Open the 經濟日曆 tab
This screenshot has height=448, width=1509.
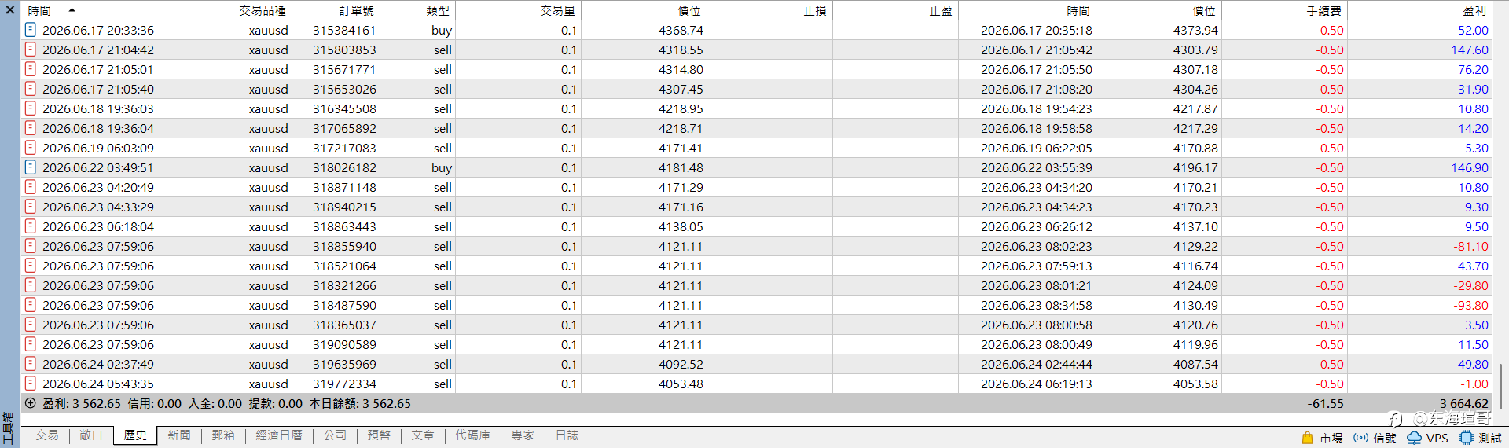point(279,435)
